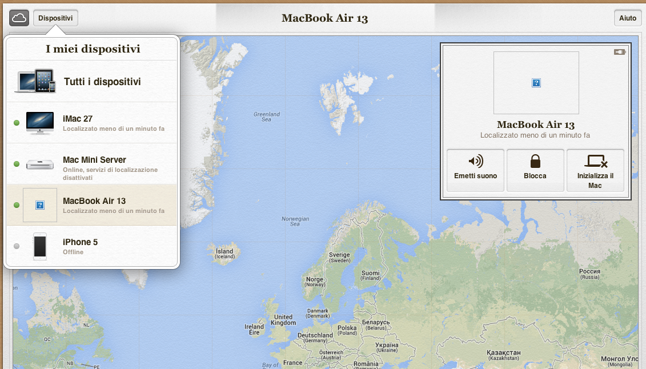
Task: Click the white iPhone icon
Action: (x=40, y=246)
